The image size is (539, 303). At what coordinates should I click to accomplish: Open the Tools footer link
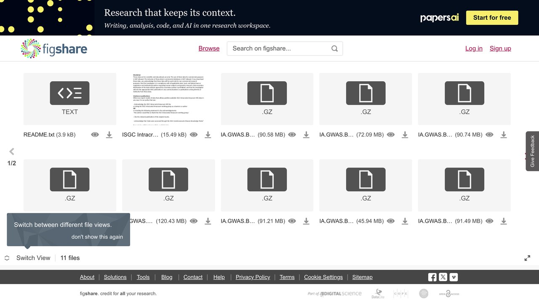[x=143, y=277]
